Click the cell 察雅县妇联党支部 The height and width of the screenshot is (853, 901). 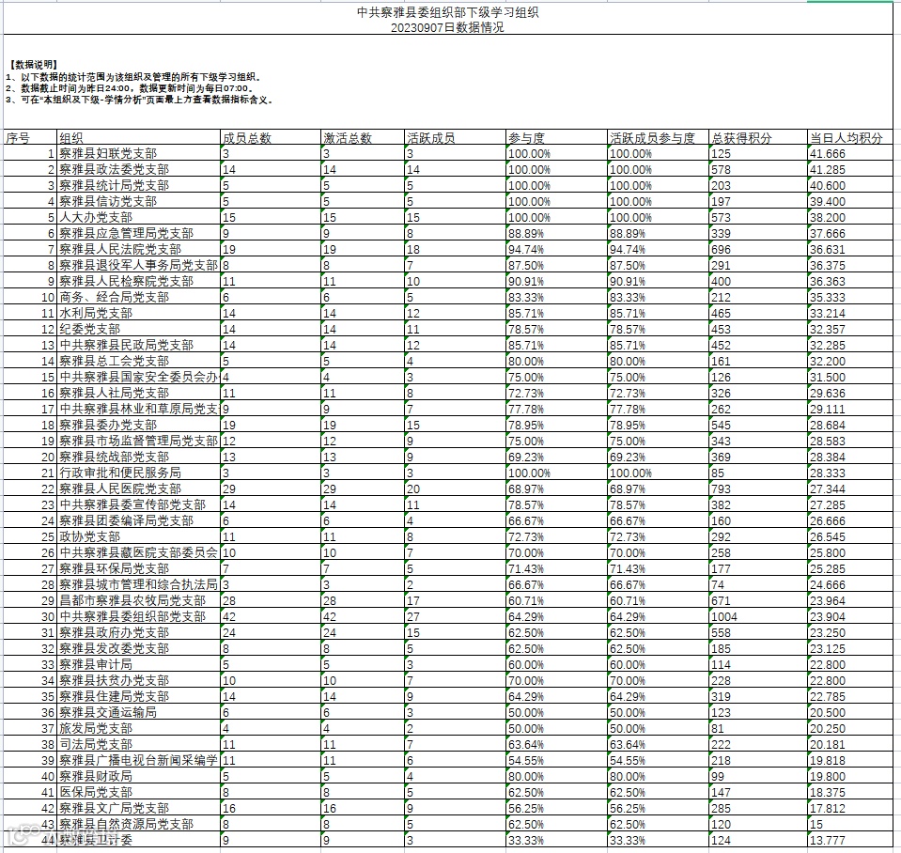click(138, 153)
